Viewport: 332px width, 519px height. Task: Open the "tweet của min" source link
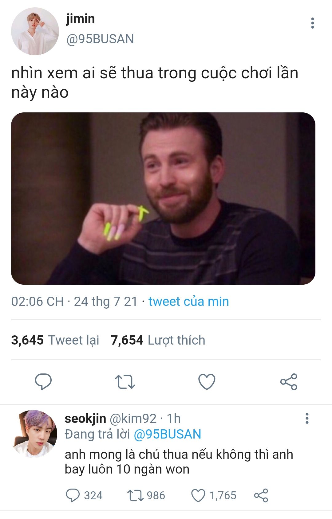(x=188, y=301)
